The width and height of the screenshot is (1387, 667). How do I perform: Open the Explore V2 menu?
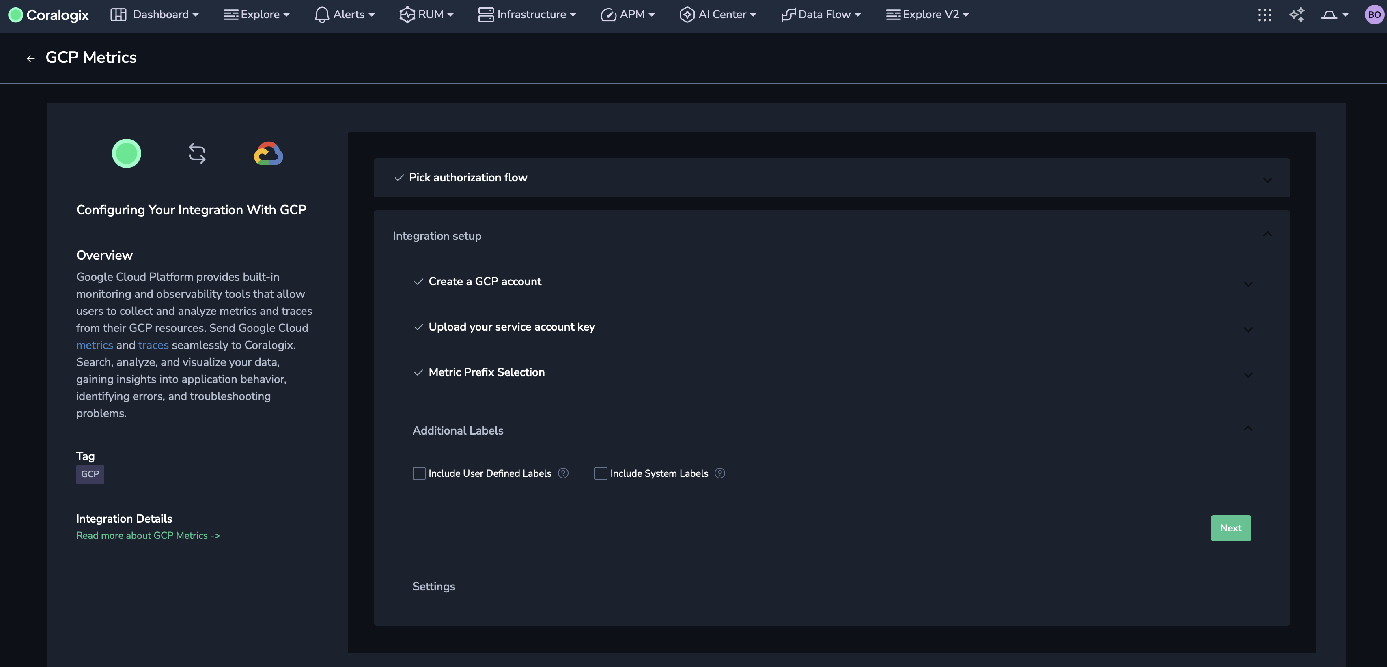[928, 15]
